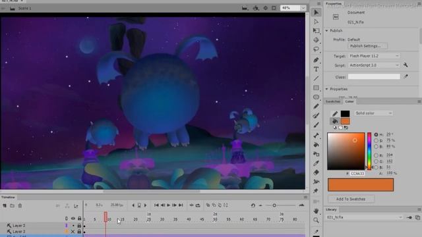Select the Pin tool in toolbar
Screen dimensions: 422x237
tap(316, 191)
